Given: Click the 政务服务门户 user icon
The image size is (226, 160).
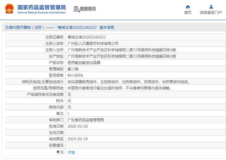Looking at the screenshot, I should (211, 7).
